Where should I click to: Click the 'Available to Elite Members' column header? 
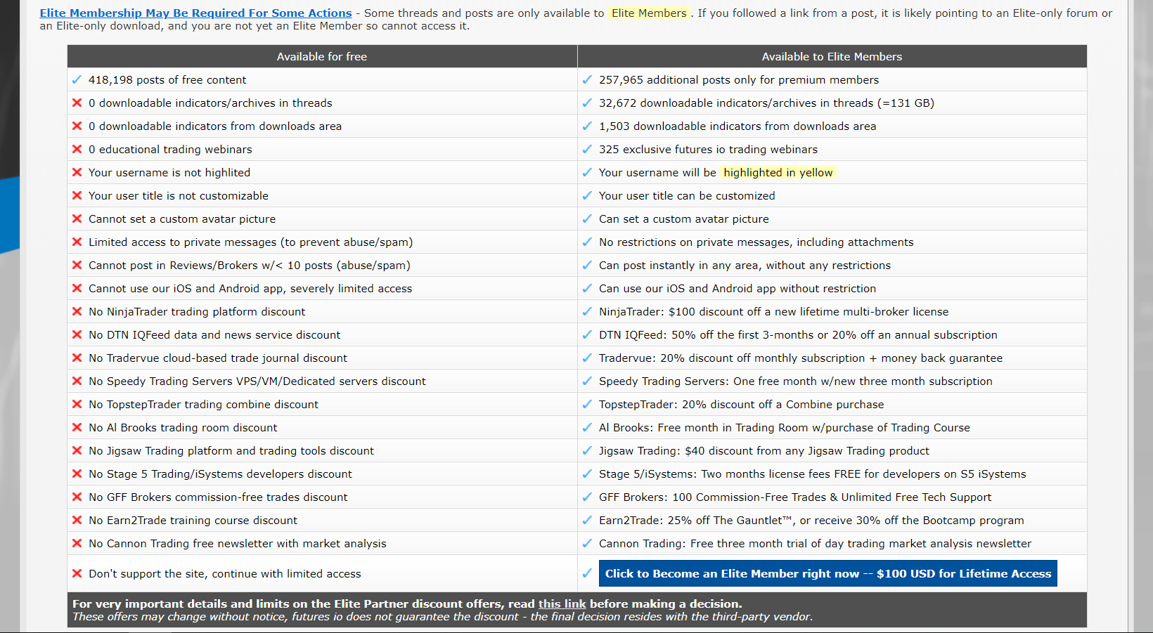[832, 56]
